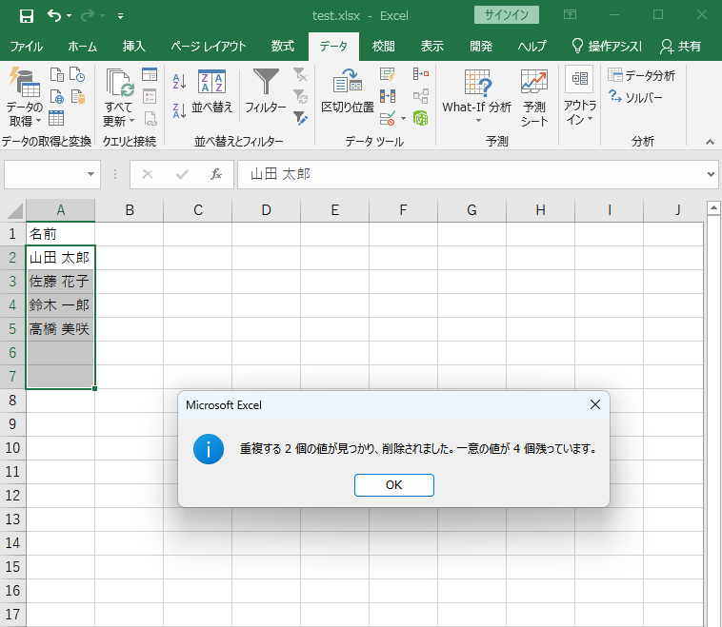This screenshot has height=627, width=722.
Task: Switch to the 校閲 tab
Action: point(384,47)
